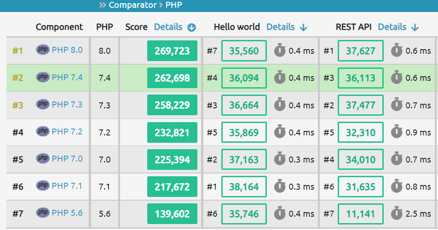
Task: Click the REST API stopwatch icon showing 0.8 ms
Action: pos(397,186)
